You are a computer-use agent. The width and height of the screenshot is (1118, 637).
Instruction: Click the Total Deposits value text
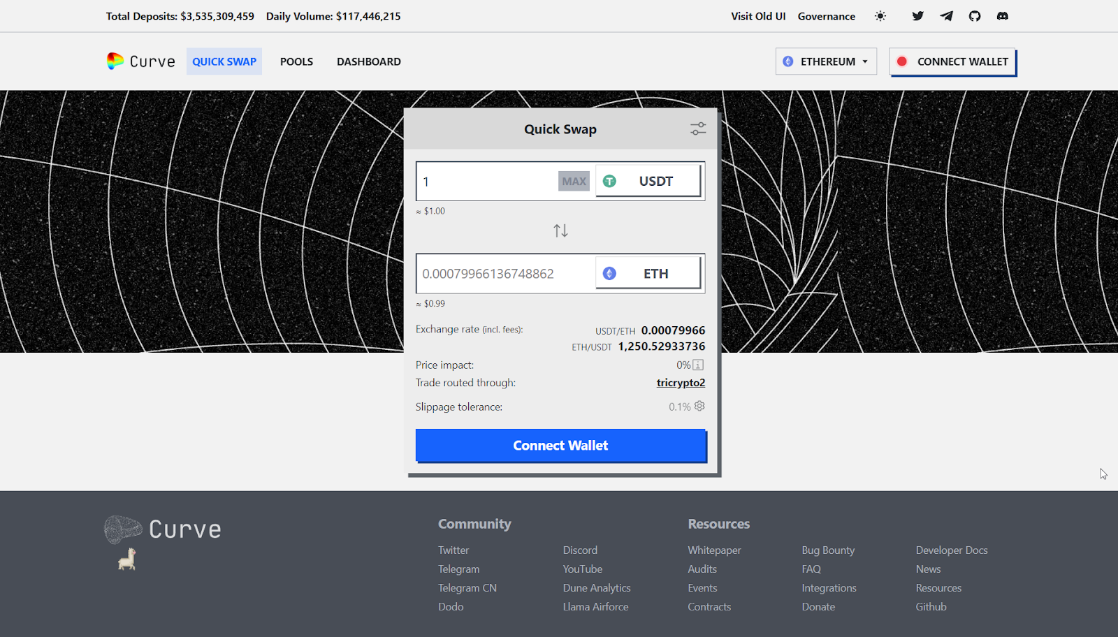(217, 16)
